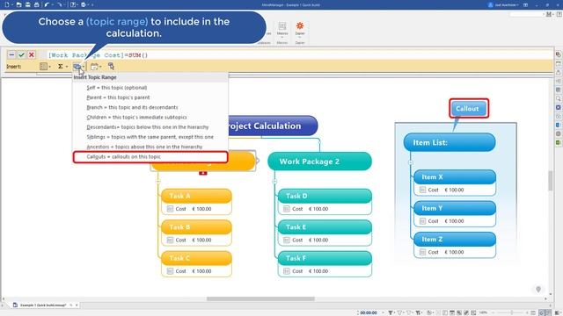Click the vertical scrollbar thumb
Screen dimensions: 563x316
click(x=550, y=181)
